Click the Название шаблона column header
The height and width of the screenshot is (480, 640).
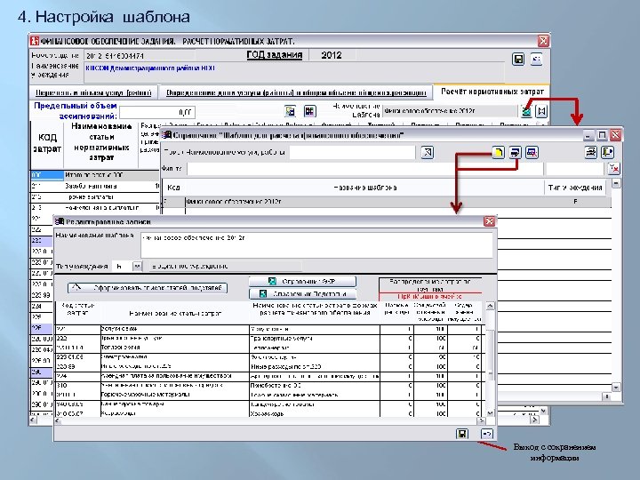364,188
